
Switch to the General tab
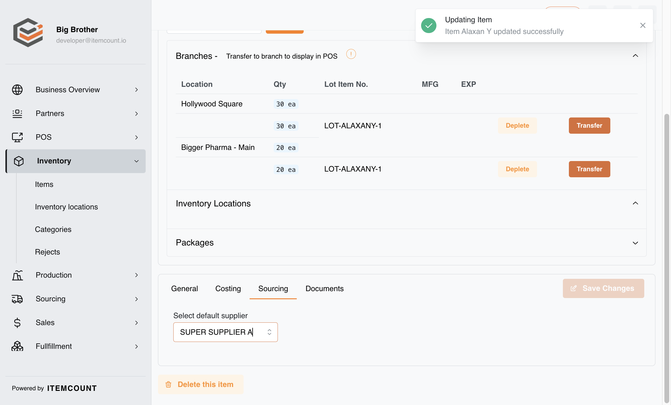[x=184, y=289]
